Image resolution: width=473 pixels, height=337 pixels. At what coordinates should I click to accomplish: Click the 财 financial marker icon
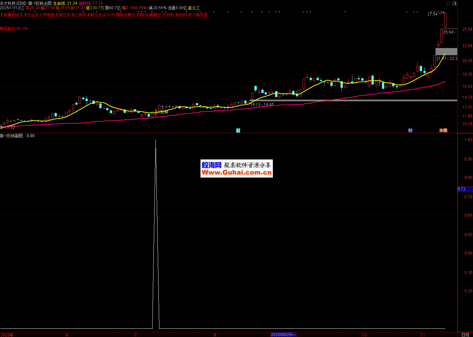point(410,131)
